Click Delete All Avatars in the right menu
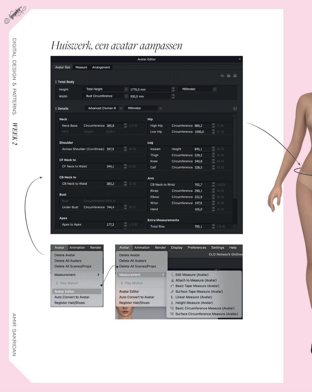Viewport: 312px width, 392px height. click(133, 261)
